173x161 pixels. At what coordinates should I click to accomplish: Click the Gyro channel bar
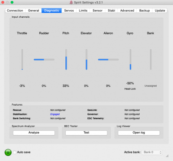130,60
